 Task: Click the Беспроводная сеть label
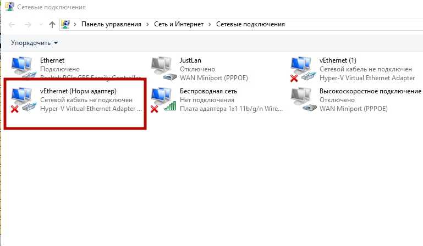(x=208, y=91)
